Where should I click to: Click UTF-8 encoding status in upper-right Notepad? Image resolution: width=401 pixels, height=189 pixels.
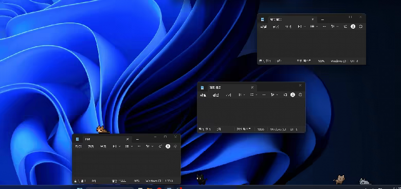tap(354, 61)
